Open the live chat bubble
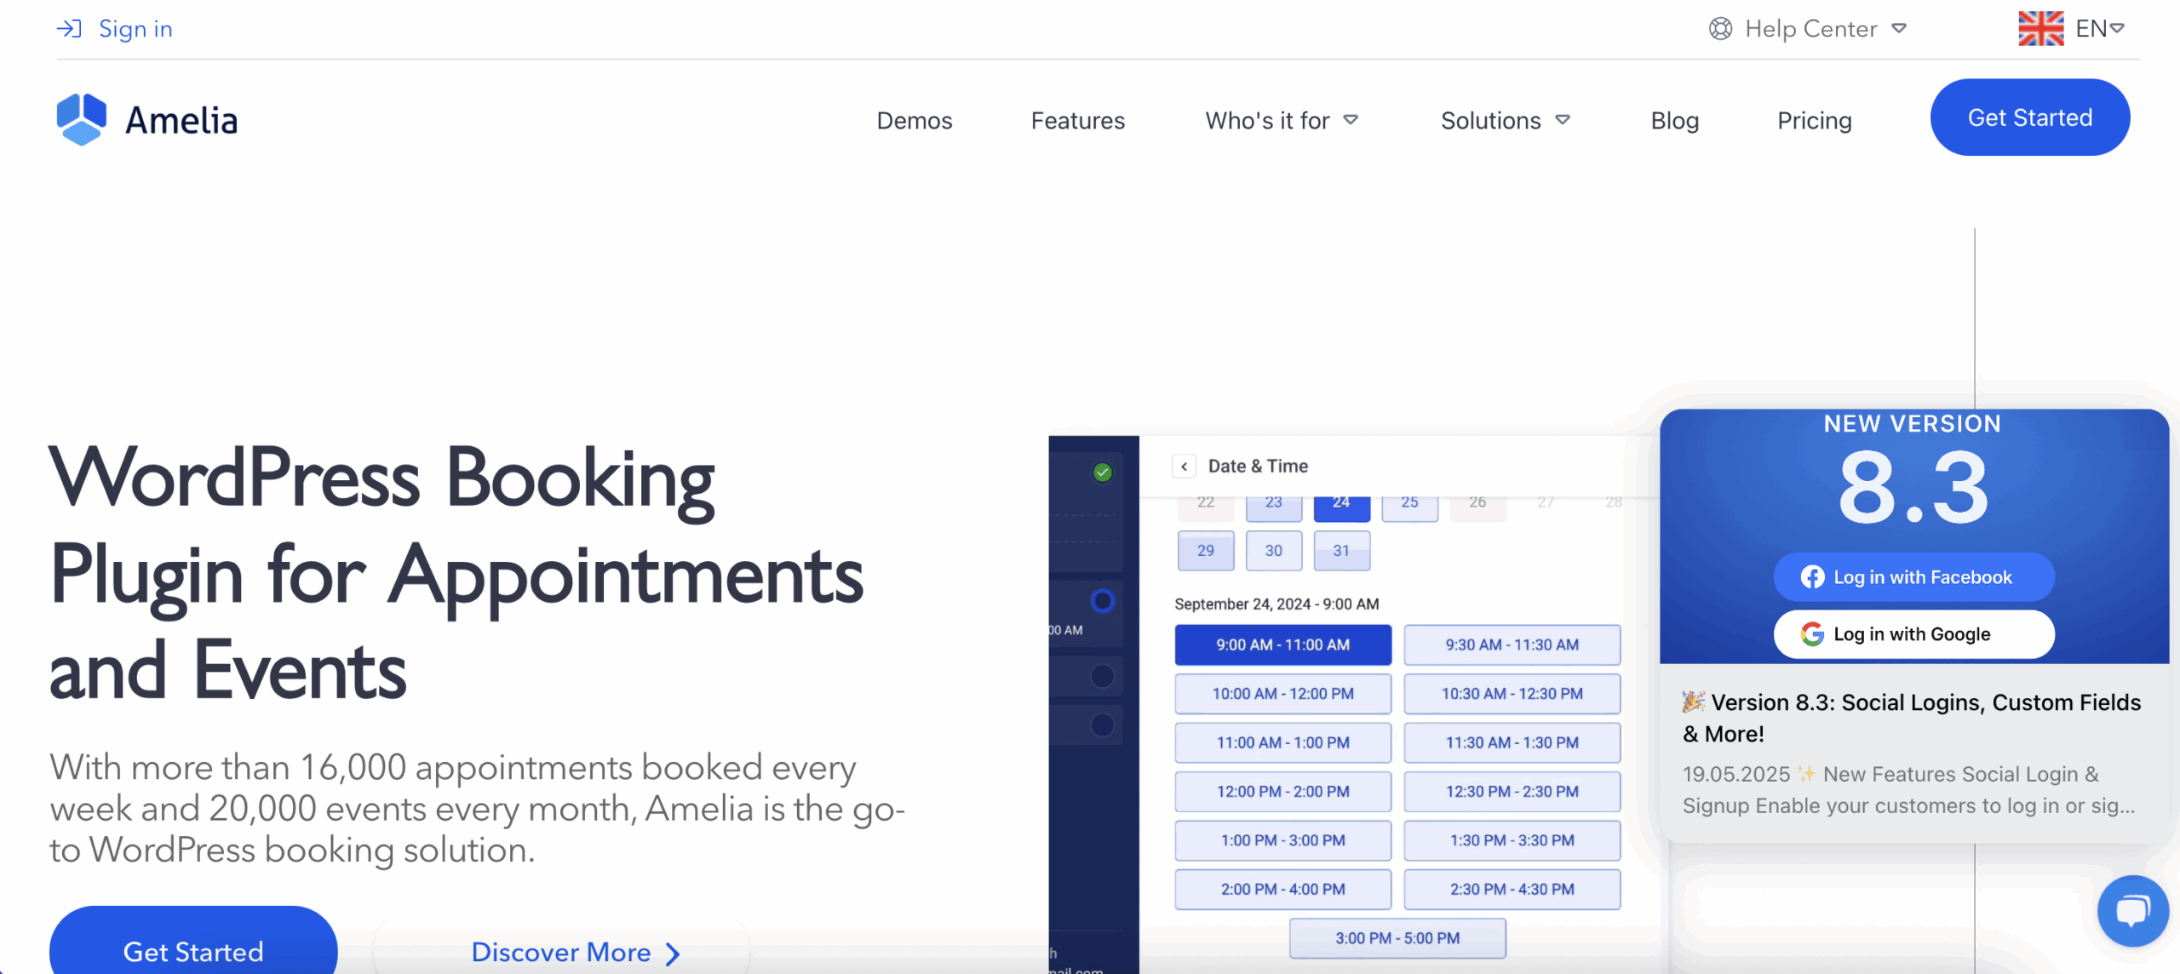Image resolution: width=2180 pixels, height=974 pixels. [x=2132, y=911]
